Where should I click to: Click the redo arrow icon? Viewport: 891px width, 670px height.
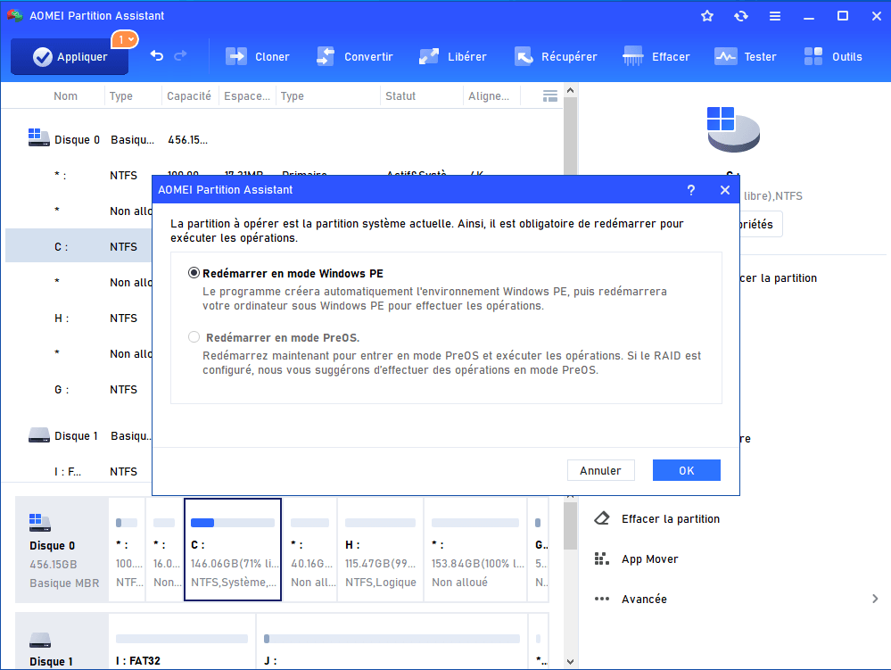[x=181, y=55]
